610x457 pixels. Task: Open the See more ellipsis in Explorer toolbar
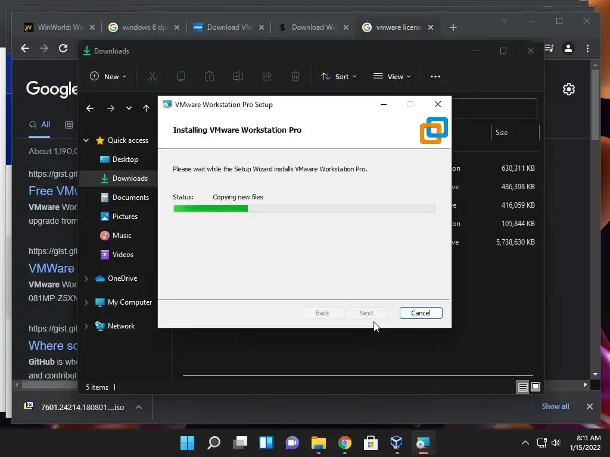tap(435, 77)
